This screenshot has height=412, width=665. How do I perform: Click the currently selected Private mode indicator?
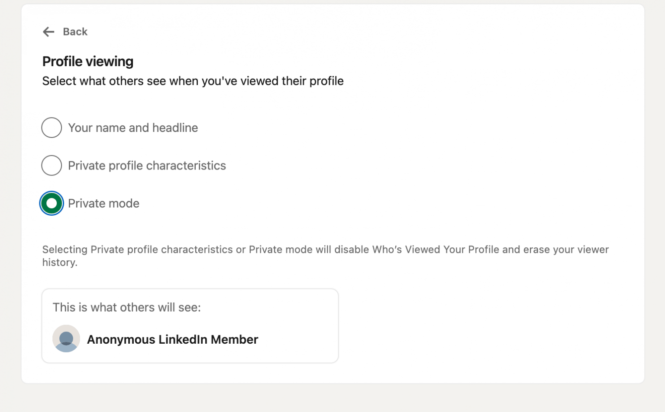pyautogui.click(x=52, y=203)
